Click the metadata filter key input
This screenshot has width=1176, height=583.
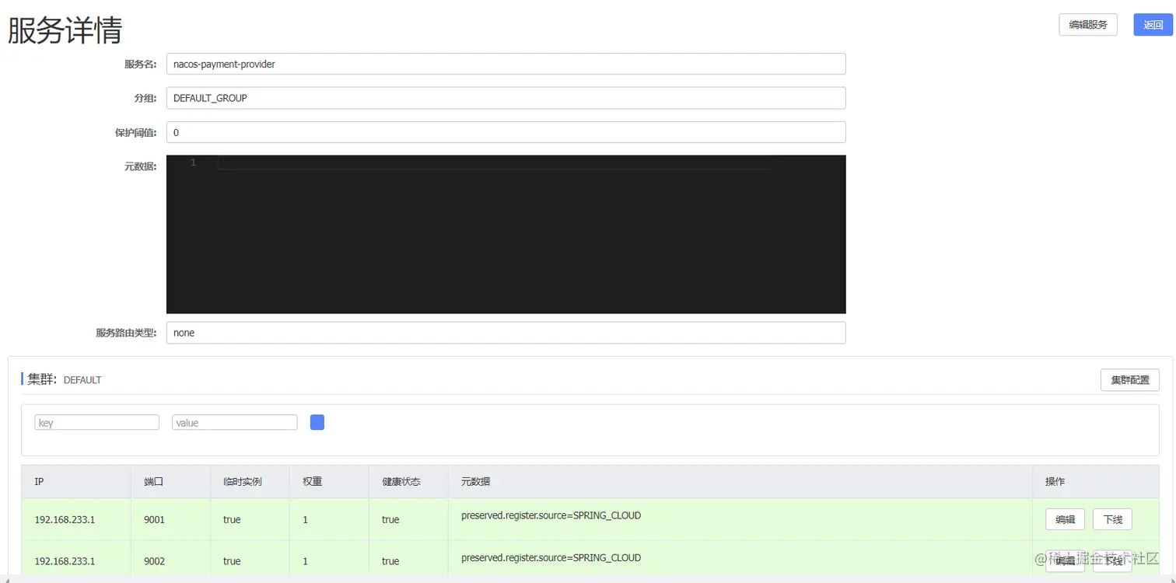click(96, 422)
